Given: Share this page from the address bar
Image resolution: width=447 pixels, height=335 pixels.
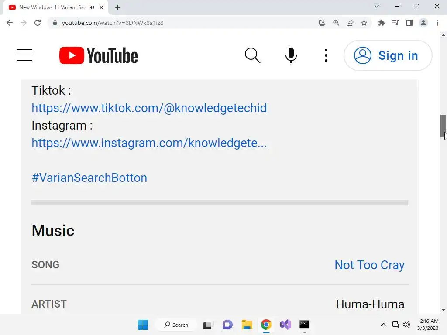Looking at the screenshot, I should coord(350,23).
